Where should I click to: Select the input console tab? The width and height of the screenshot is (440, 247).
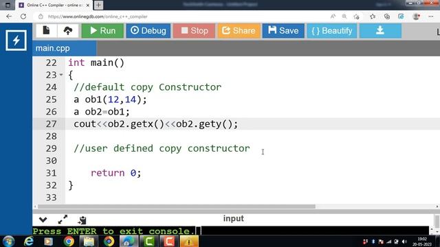234,218
